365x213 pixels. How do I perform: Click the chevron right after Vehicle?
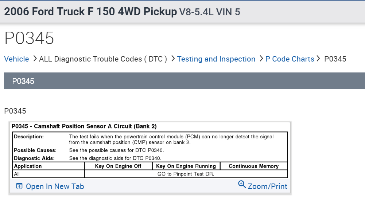35,59
